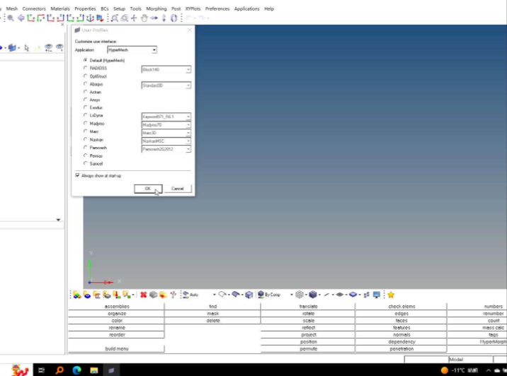Screen dimensions: 507x376
Task: Click the horizontal arrows rotate icon
Action: point(154,18)
